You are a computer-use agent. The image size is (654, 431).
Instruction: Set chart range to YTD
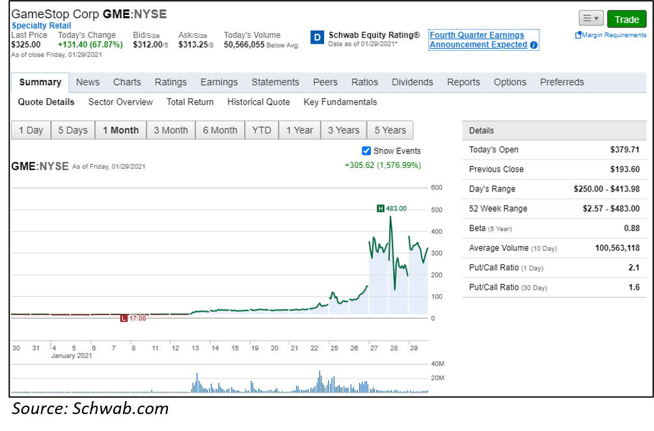(262, 130)
